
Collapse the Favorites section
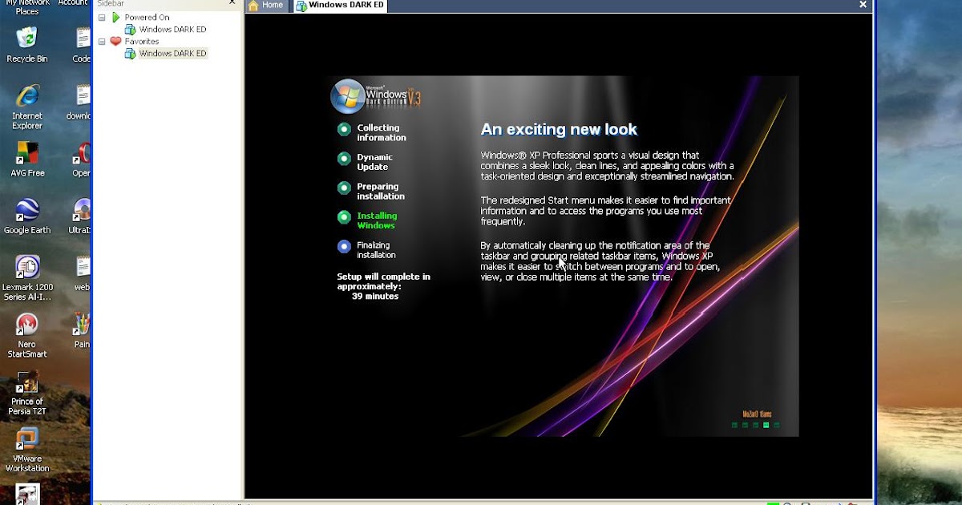click(103, 41)
